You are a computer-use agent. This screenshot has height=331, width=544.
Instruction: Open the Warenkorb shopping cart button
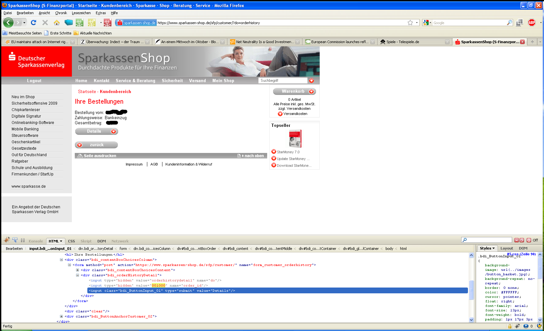(x=294, y=91)
